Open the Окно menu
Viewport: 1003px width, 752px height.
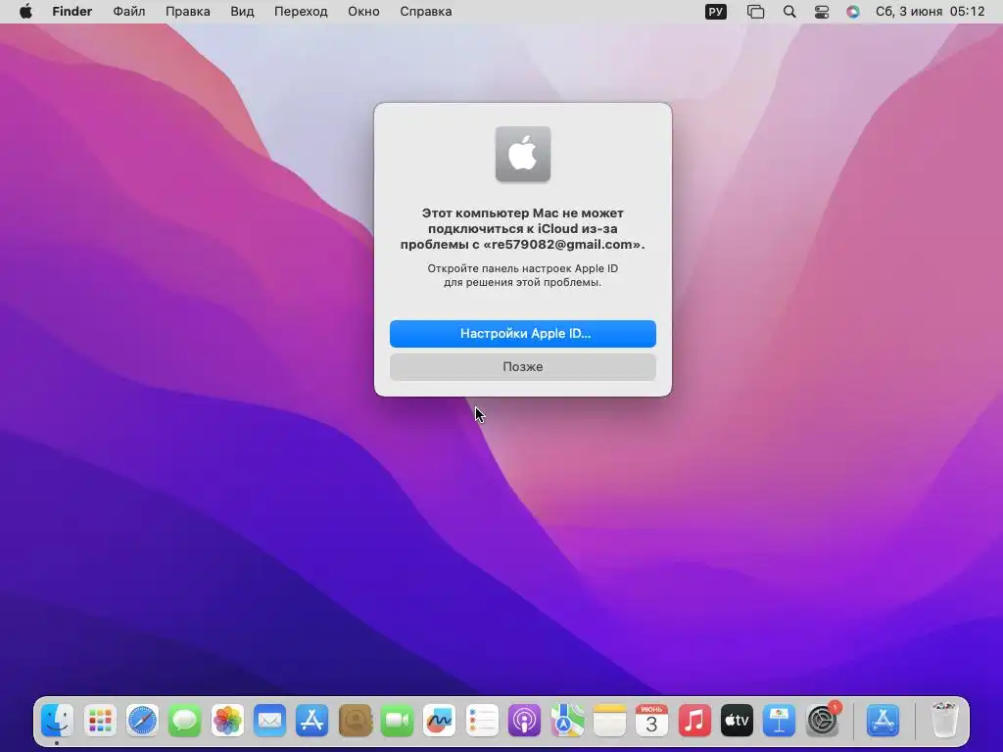[363, 12]
